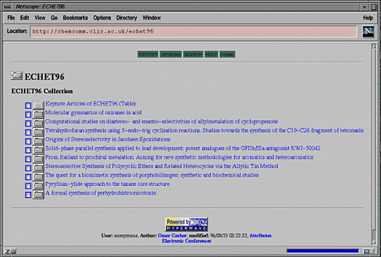Open the Bookmarks menu
This screenshot has height=257, width=381.
coord(75,18)
